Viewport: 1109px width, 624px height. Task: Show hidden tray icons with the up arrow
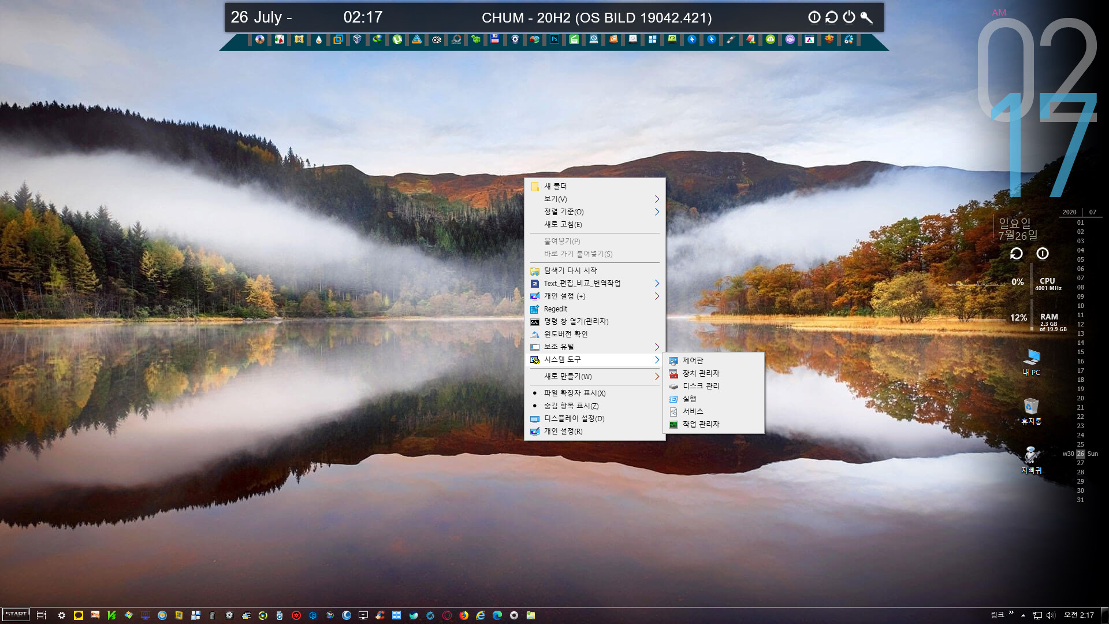(1023, 615)
